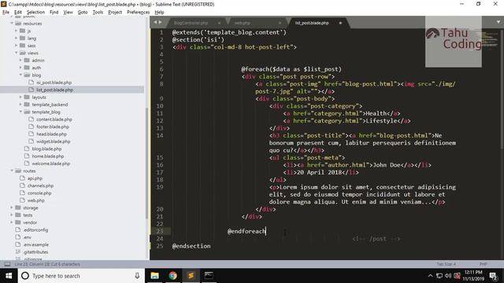Open the Selection menu
The width and height of the screenshot is (504, 283).
click(35, 13)
